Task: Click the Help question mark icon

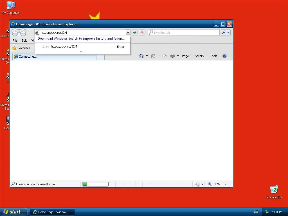Action: coord(225,56)
